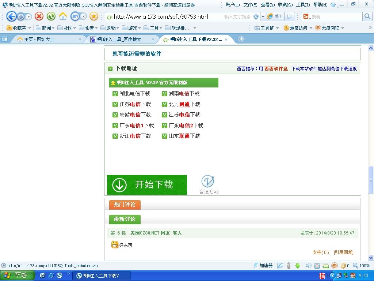This screenshot has height=281, width=374.
Task: Go to Home via house icon
Action: (63, 16)
